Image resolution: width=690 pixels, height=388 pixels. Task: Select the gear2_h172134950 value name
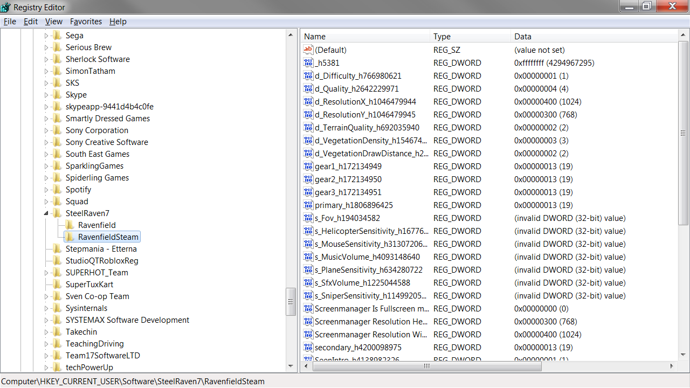[348, 179]
